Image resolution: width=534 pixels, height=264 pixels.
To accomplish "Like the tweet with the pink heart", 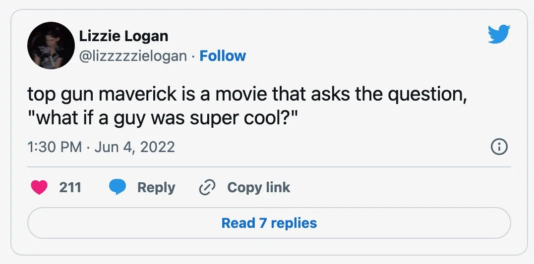I will pos(39,187).
